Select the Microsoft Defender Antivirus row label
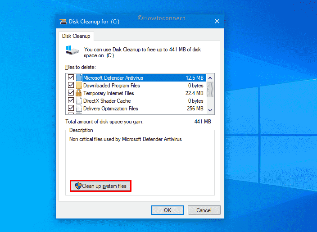The width and height of the screenshot is (317, 232). point(113,78)
